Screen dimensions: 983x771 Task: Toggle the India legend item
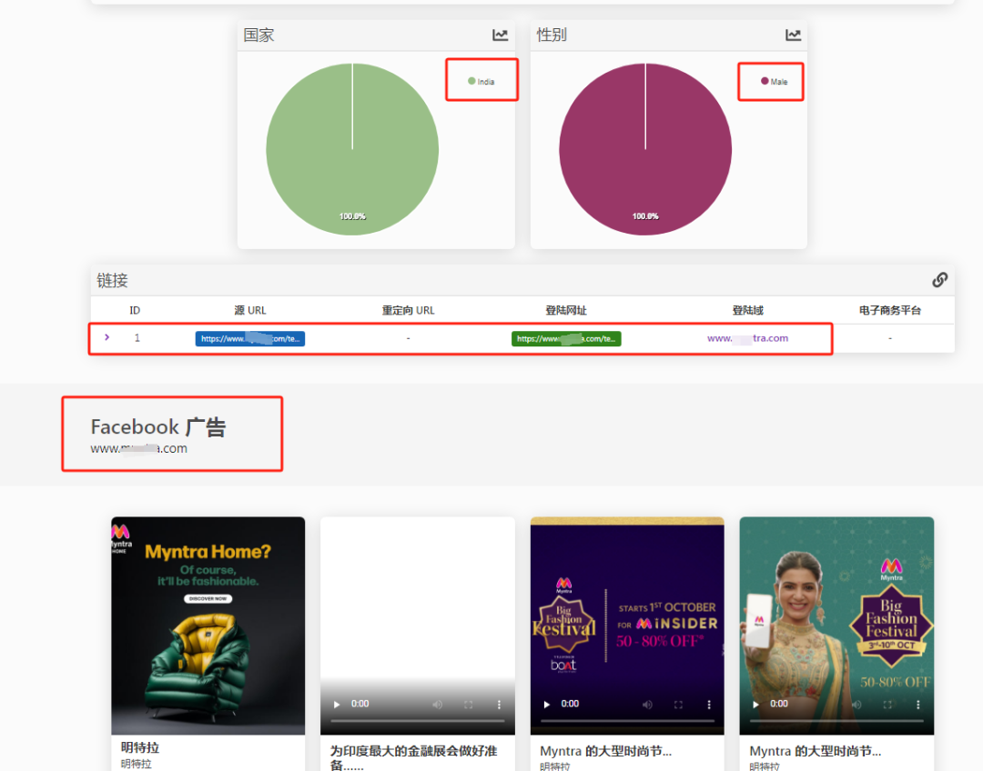[481, 82]
